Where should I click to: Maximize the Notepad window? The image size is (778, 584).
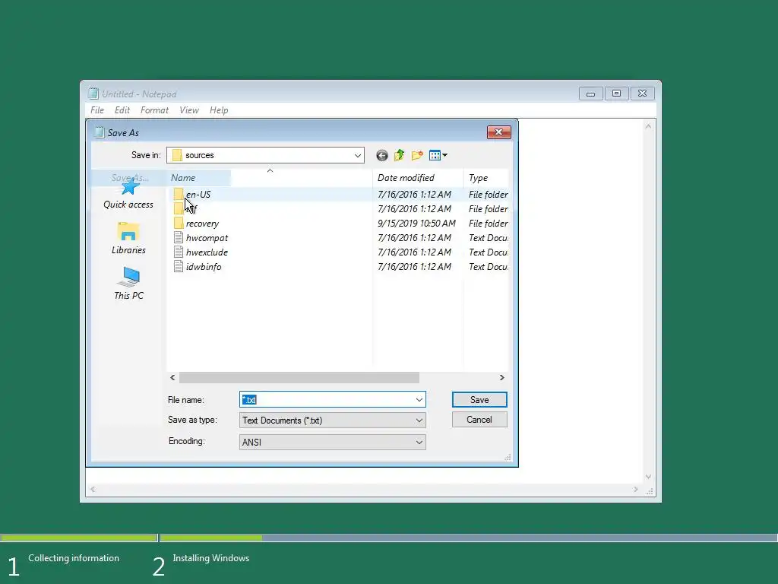(616, 94)
